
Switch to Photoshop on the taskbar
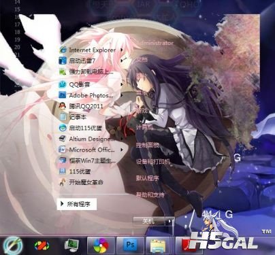click(x=131, y=245)
